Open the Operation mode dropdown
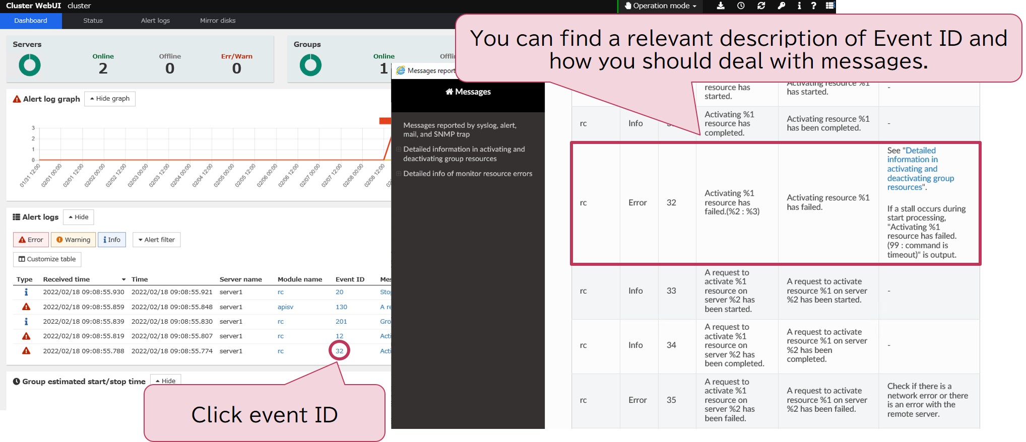This screenshot has width=1026, height=442. click(661, 6)
